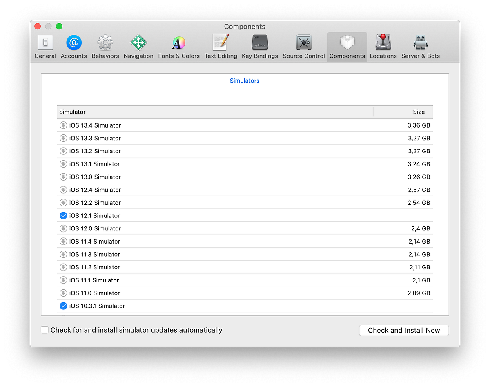Switch to the Simulators tab

click(x=245, y=81)
